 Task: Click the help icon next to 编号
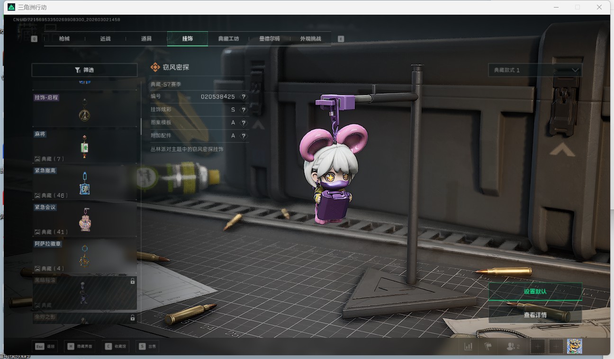tap(244, 96)
